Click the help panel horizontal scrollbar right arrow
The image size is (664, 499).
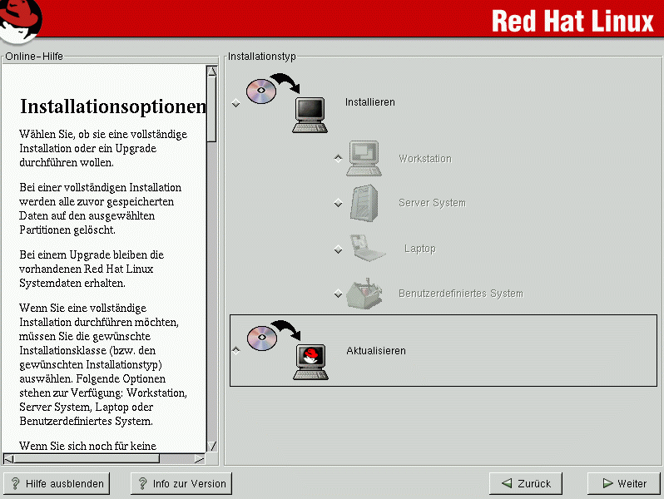tap(199, 458)
